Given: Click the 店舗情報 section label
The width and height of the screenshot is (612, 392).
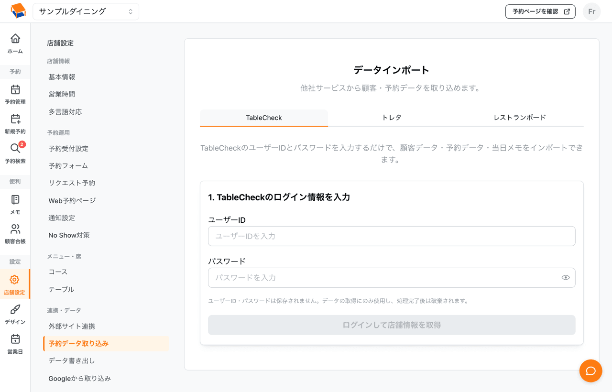Looking at the screenshot, I should (x=58, y=61).
